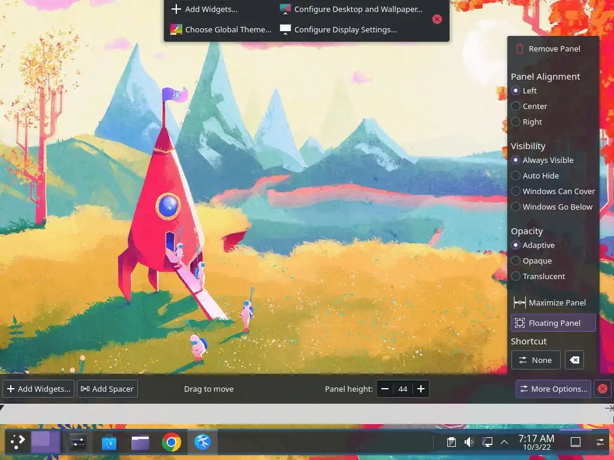Click the purple virtual desktop pager

46,442
